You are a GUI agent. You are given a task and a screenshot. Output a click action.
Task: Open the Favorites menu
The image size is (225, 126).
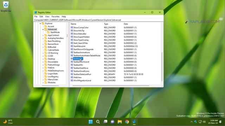(x=56, y=16)
